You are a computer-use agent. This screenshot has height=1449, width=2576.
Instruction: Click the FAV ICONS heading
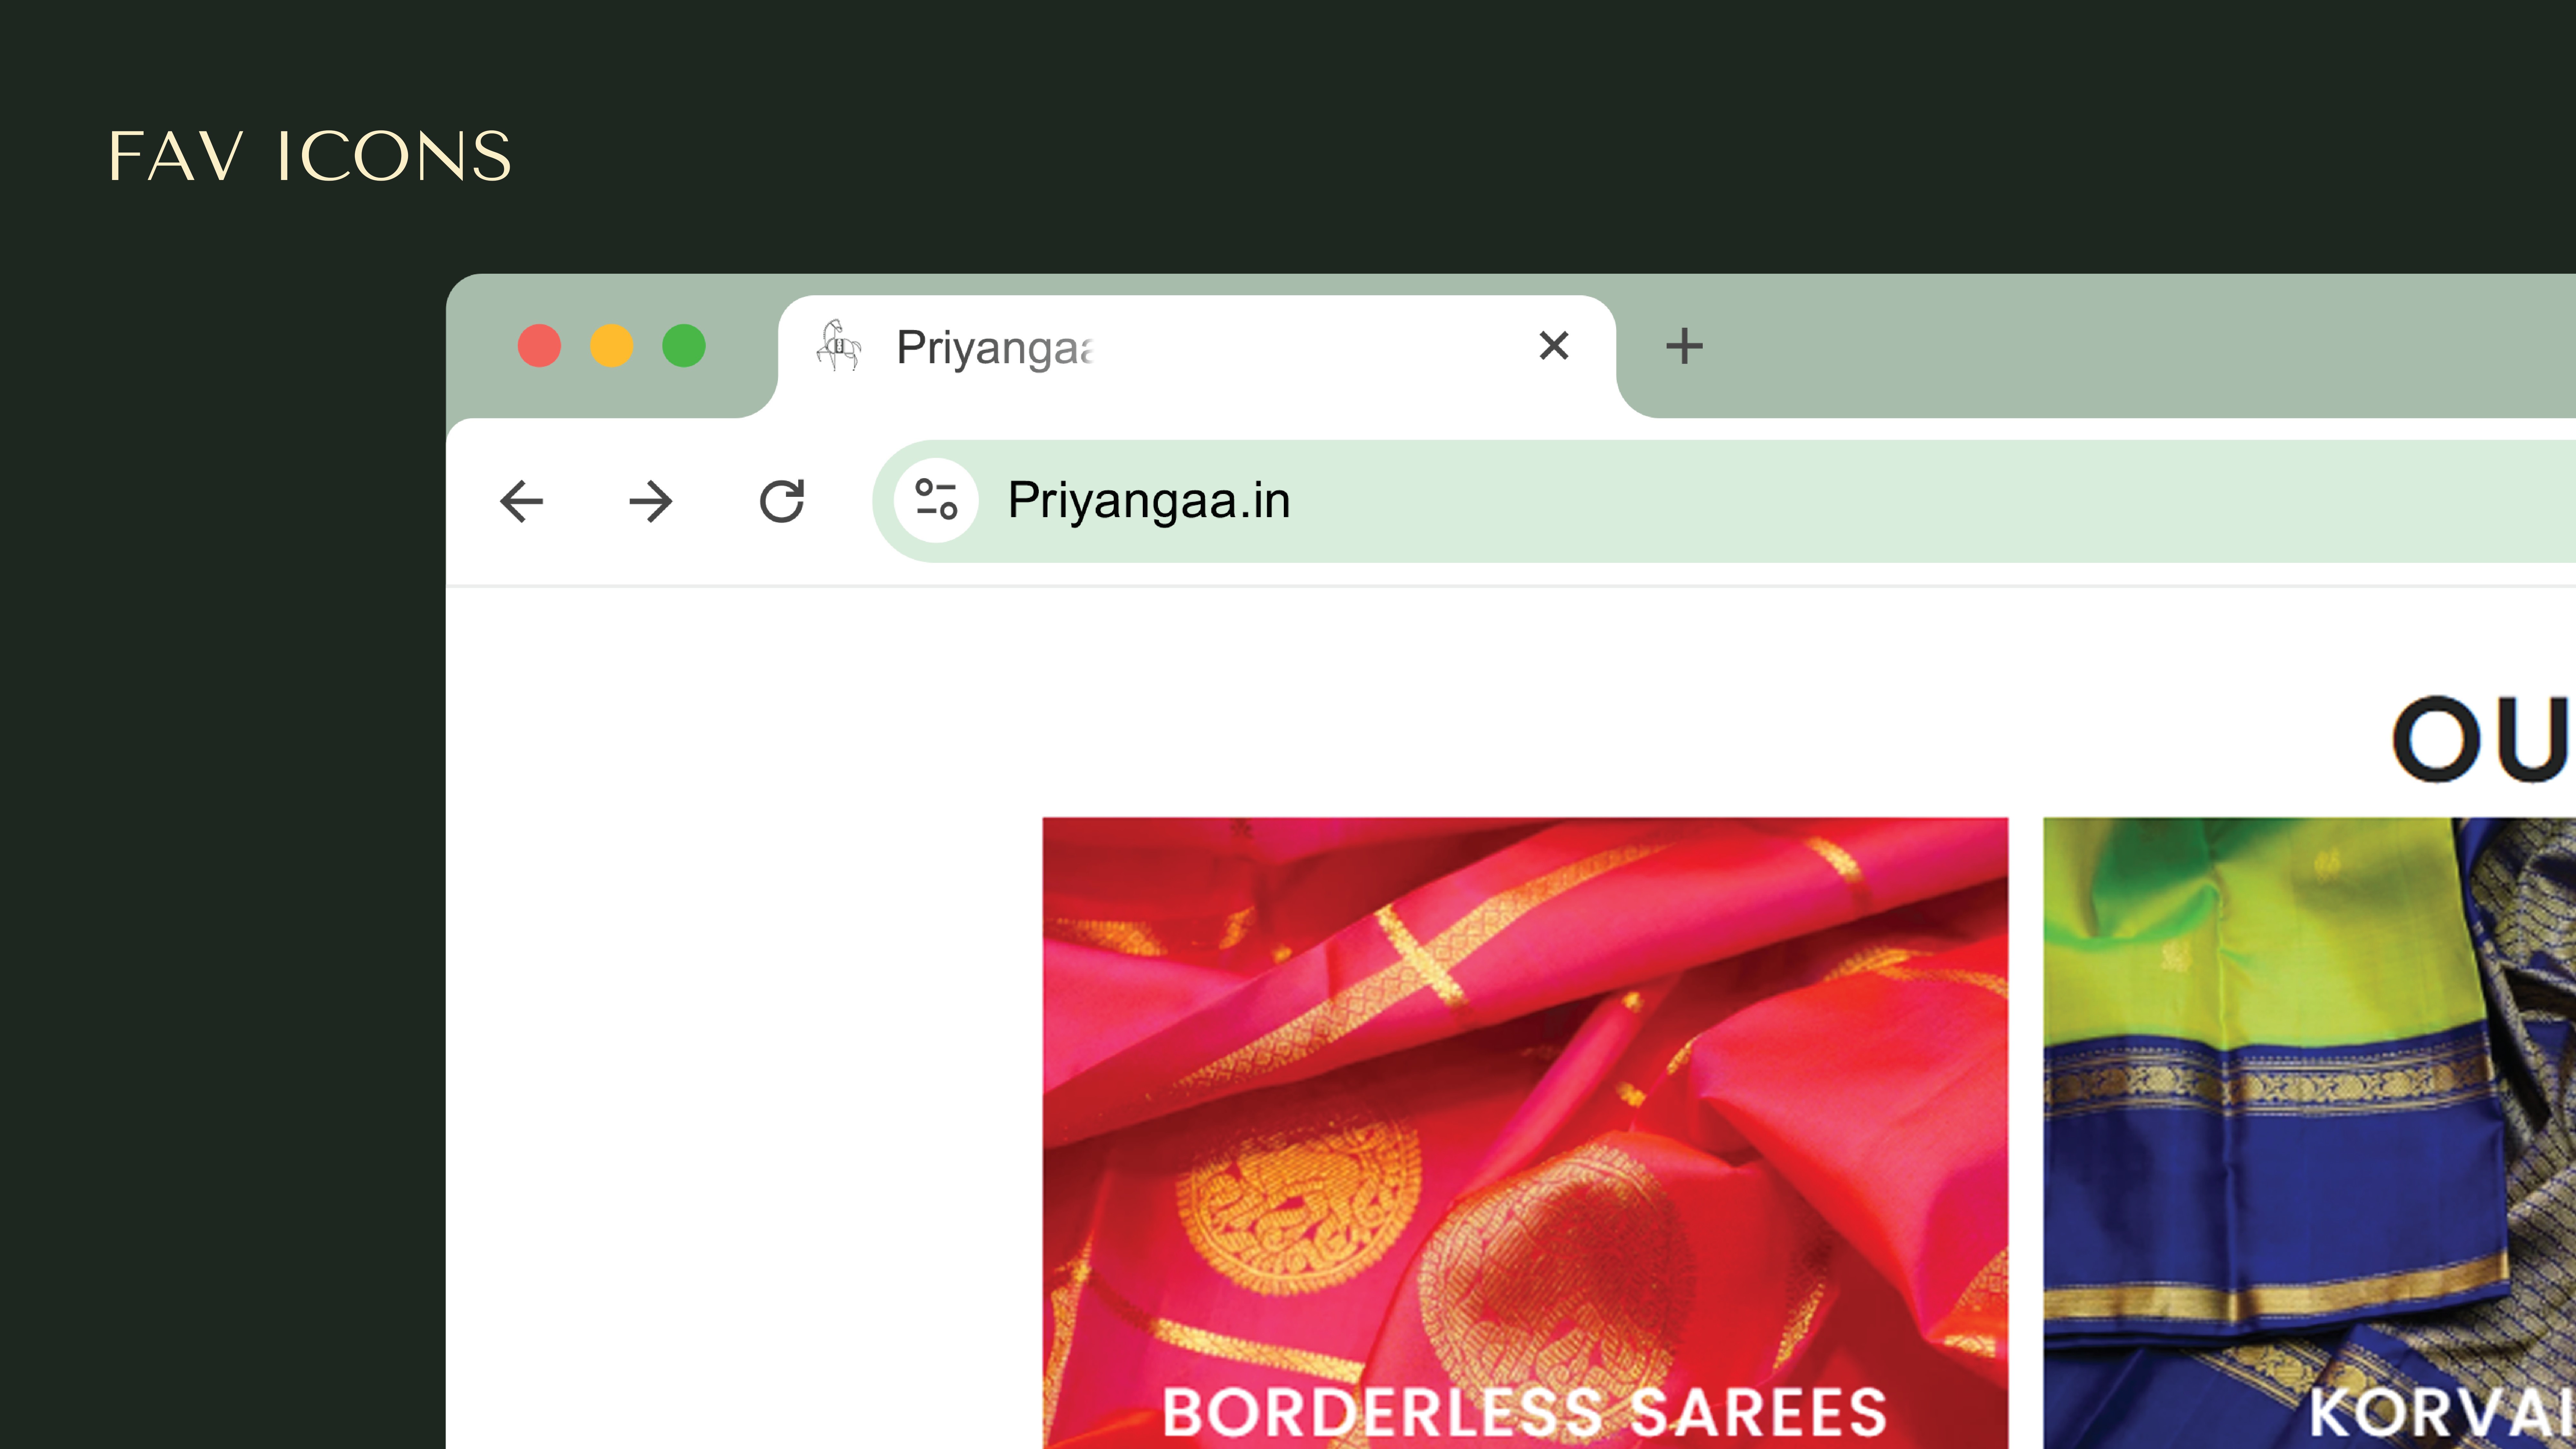[x=310, y=157]
